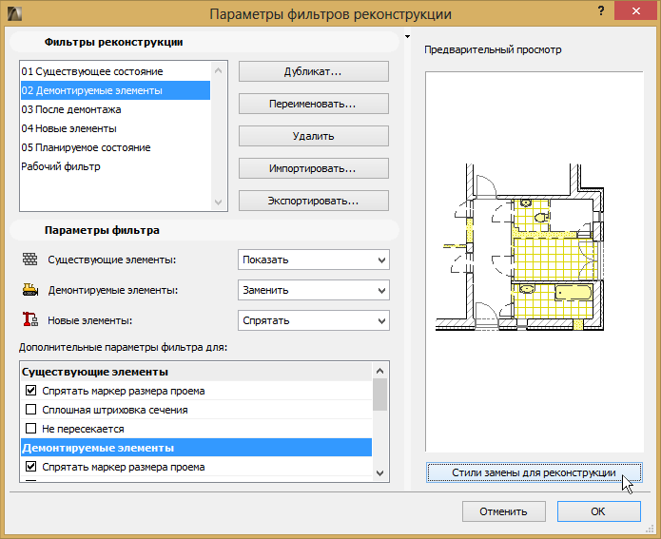Click the Дубликат... button

click(x=314, y=71)
